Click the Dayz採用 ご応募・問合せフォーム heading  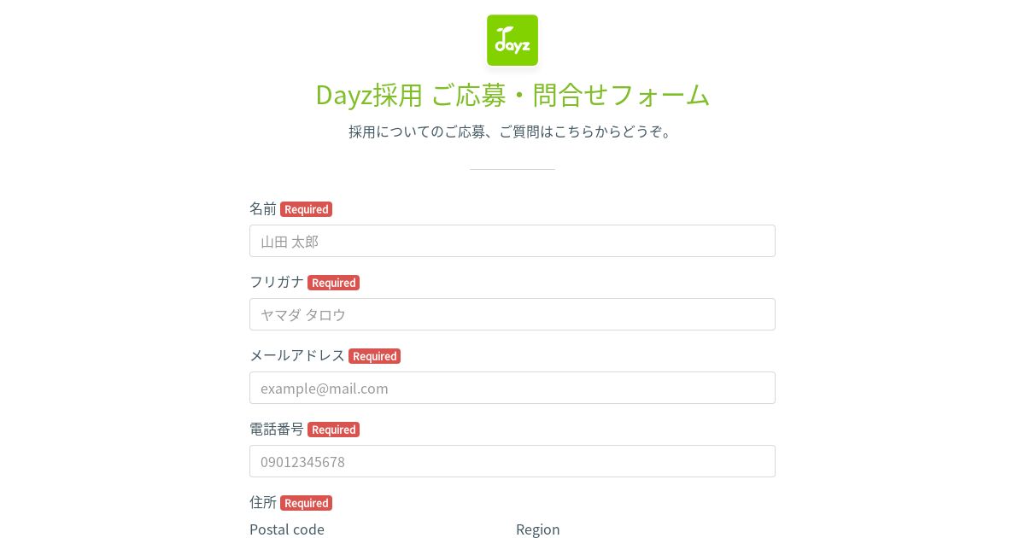[512, 94]
